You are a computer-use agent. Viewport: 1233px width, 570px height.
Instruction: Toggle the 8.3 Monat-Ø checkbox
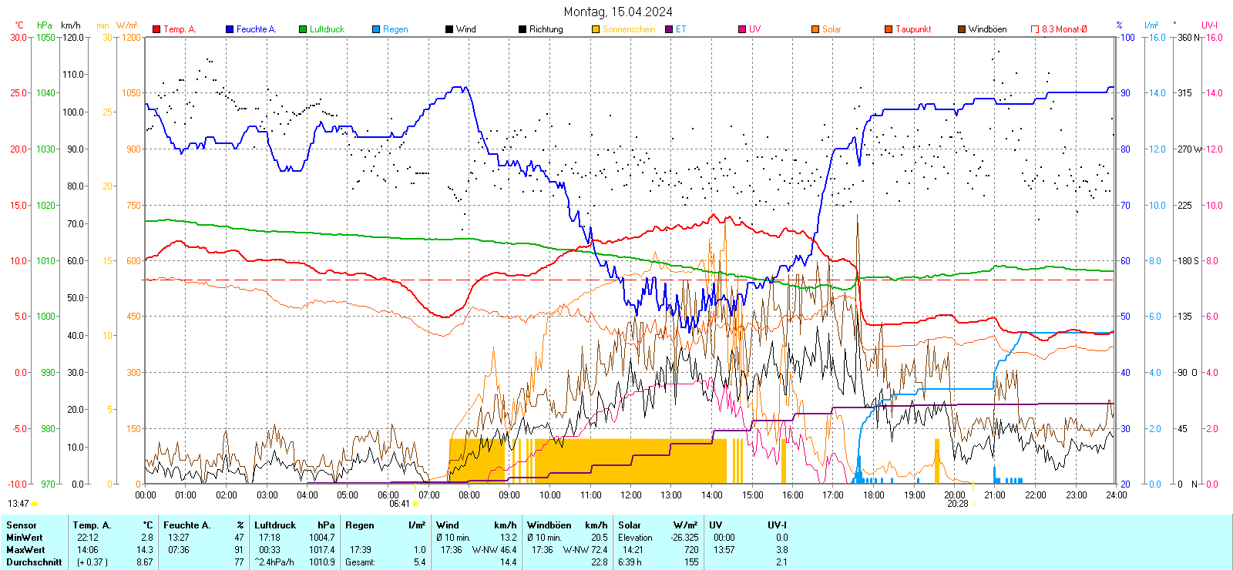[1035, 29]
